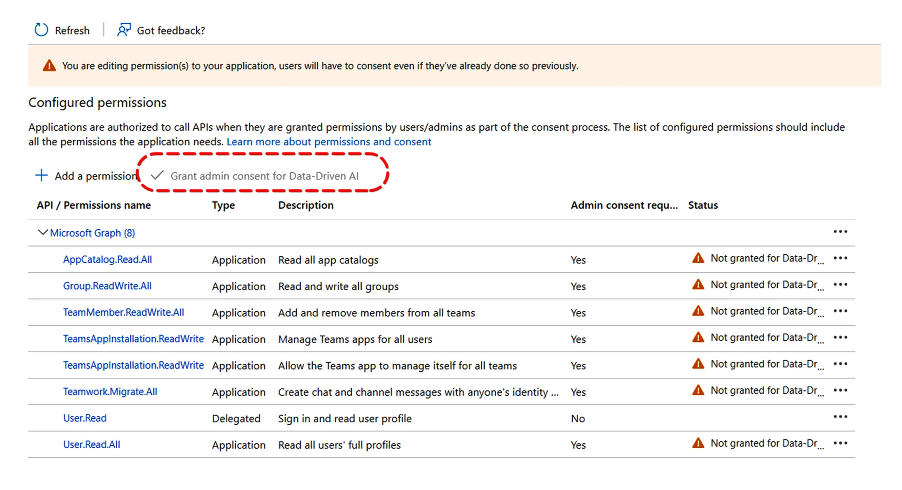The width and height of the screenshot is (902, 490).
Task: Click the Delegated type cell
Action: [x=236, y=419]
